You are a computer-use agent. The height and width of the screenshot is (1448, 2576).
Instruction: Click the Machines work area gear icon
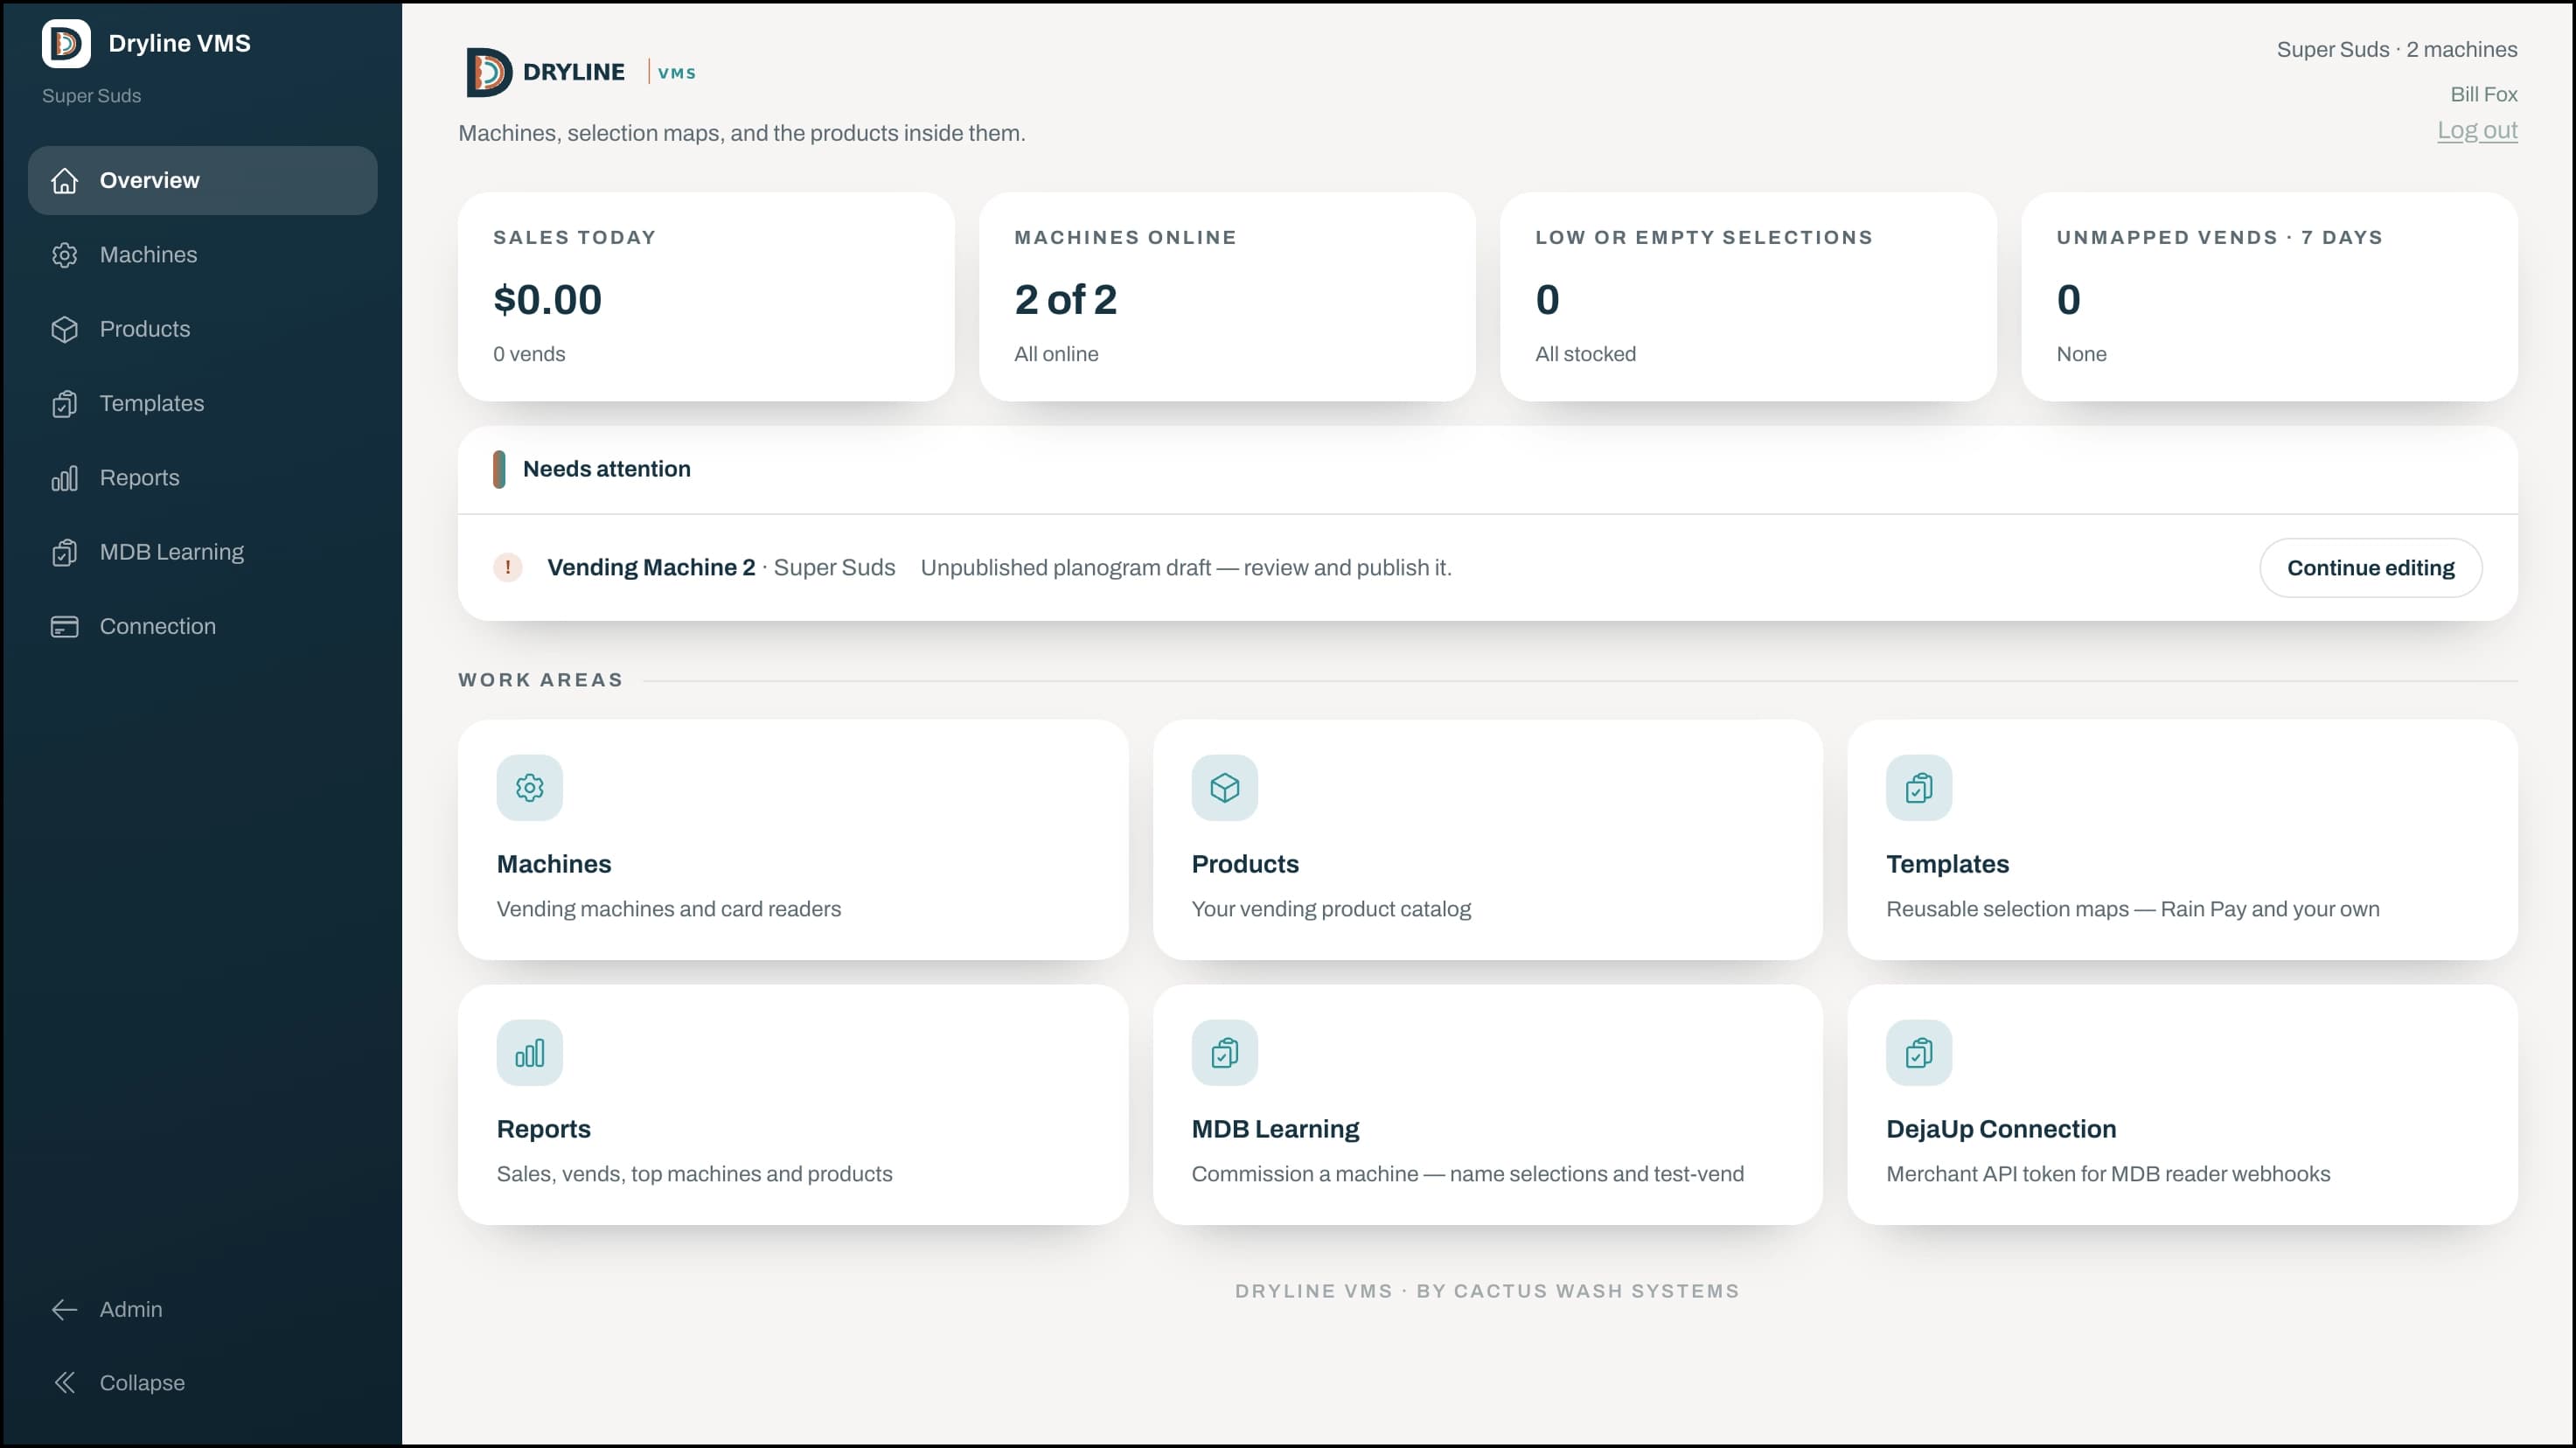pyautogui.click(x=530, y=788)
